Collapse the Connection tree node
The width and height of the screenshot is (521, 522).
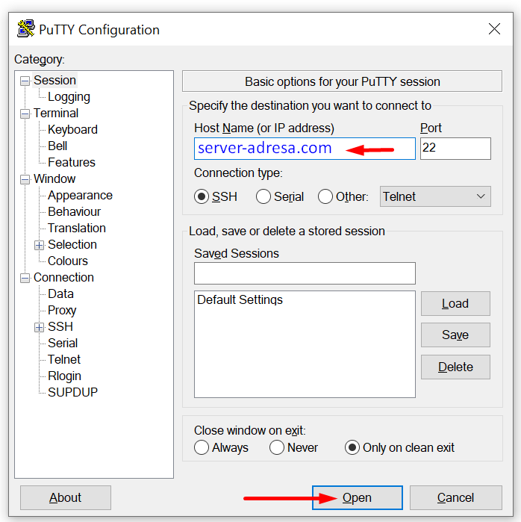(x=25, y=279)
